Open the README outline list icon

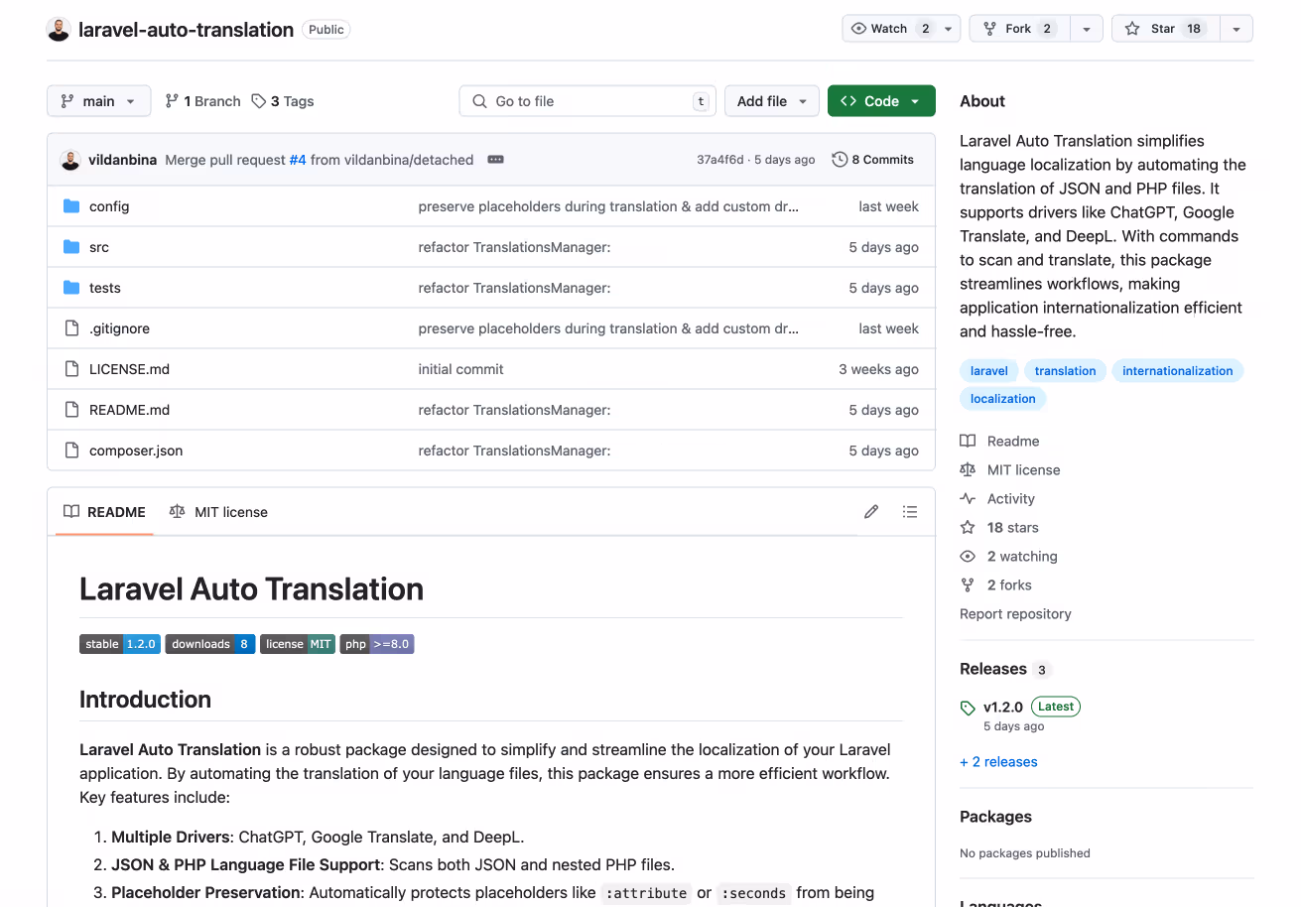pyautogui.click(x=910, y=512)
